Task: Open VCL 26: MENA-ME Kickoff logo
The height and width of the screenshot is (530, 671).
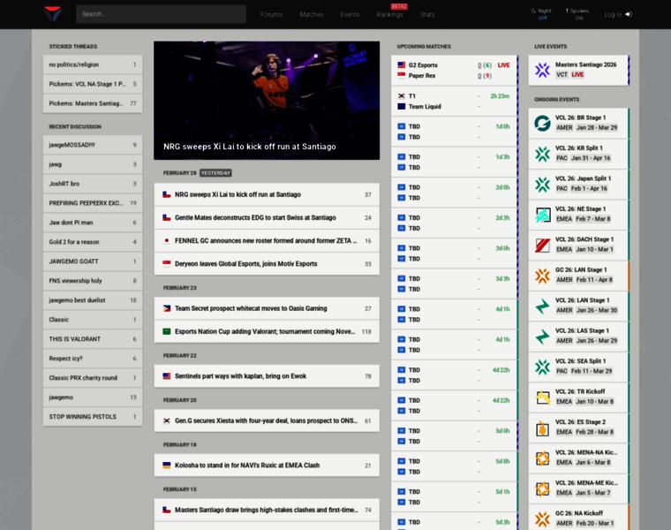Action: click(542, 488)
